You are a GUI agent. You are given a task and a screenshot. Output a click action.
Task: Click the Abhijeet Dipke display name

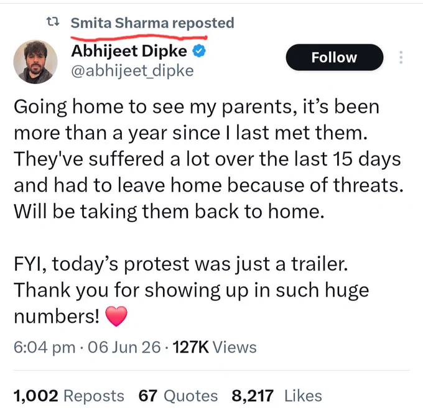(x=129, y=51)
